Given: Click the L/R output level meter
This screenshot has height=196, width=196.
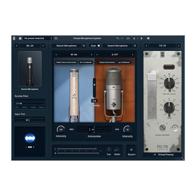Looking at the screenshot, I should pyautogui.click(x=78, y=151).
